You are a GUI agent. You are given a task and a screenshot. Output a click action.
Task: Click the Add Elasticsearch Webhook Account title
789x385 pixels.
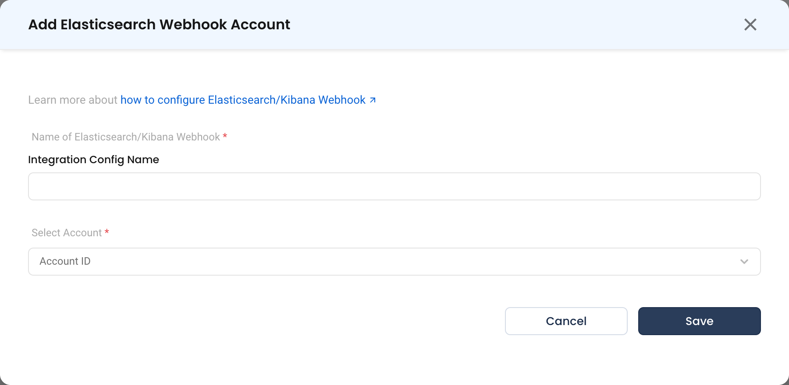tap(159, 24)
